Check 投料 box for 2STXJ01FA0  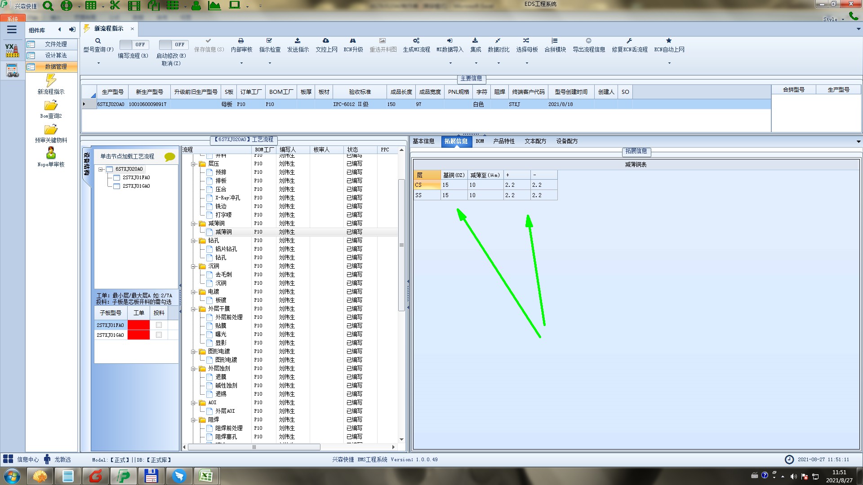click(159, 325)
